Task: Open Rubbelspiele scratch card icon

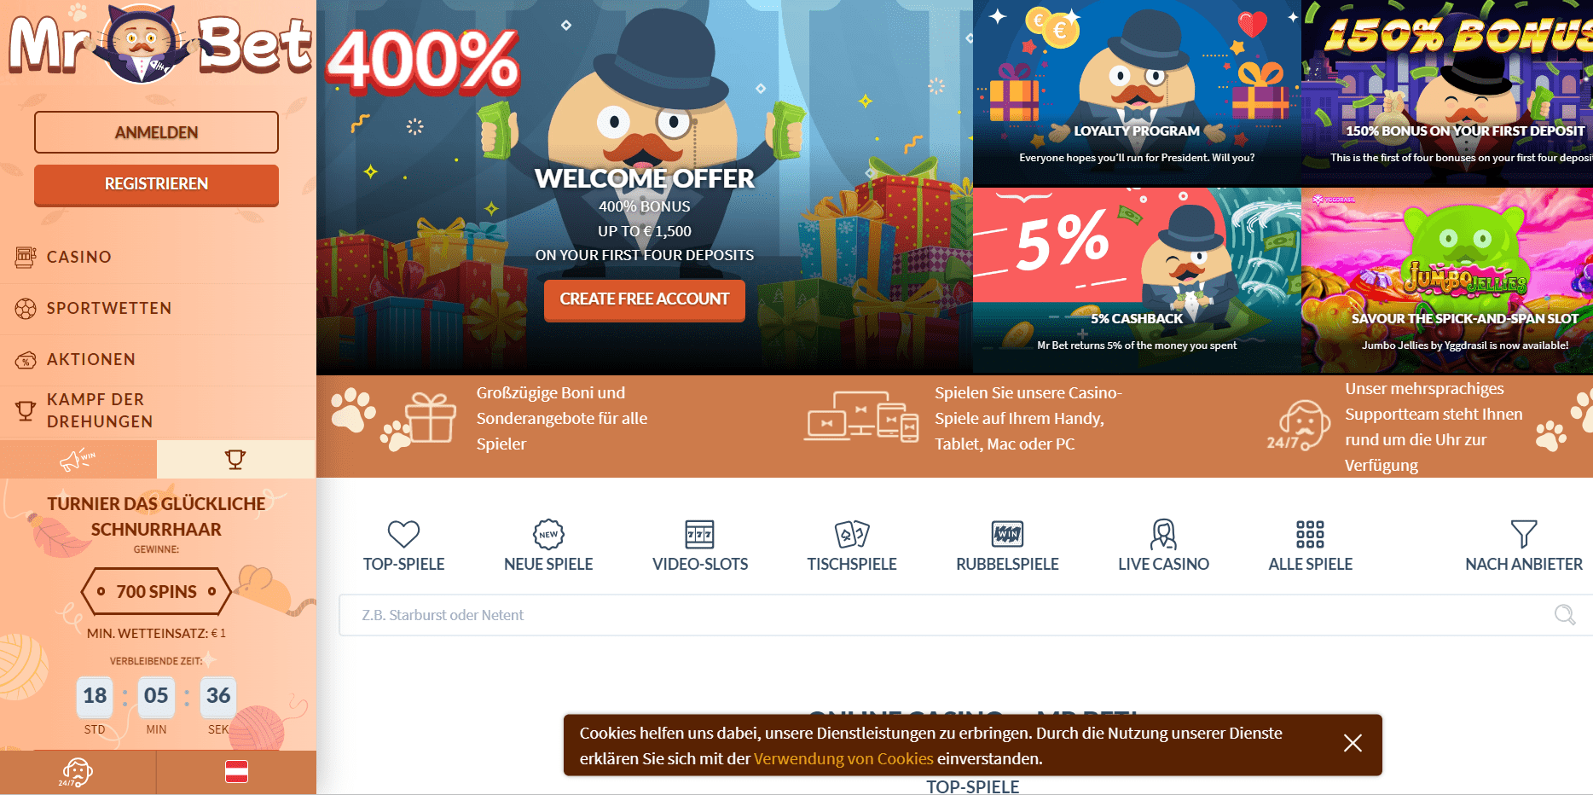Action: pyautogui.click(x=1007, y=535)
